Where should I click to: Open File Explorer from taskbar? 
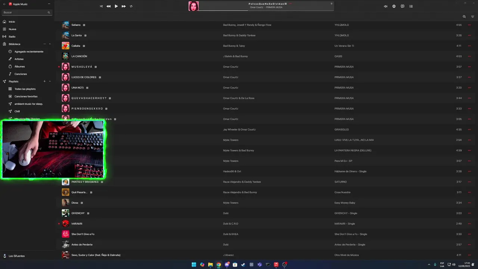point(210,265)
